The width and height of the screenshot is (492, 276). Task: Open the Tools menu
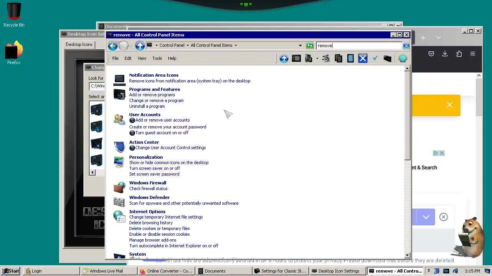coord(157,58)
